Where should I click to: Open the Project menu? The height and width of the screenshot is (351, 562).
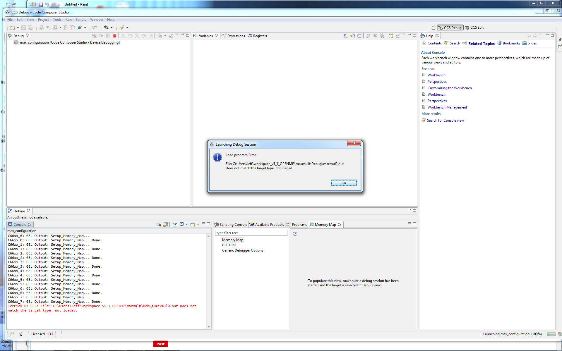pos(43,20)
